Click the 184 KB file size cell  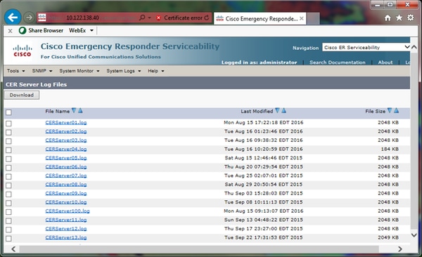[390, 149]
